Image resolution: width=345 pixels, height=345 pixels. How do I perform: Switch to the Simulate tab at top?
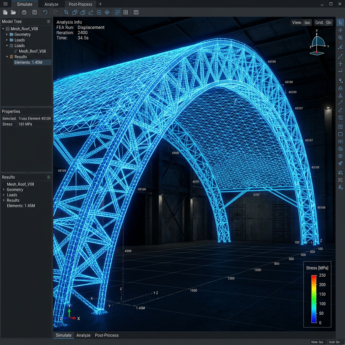coord(25,4)
